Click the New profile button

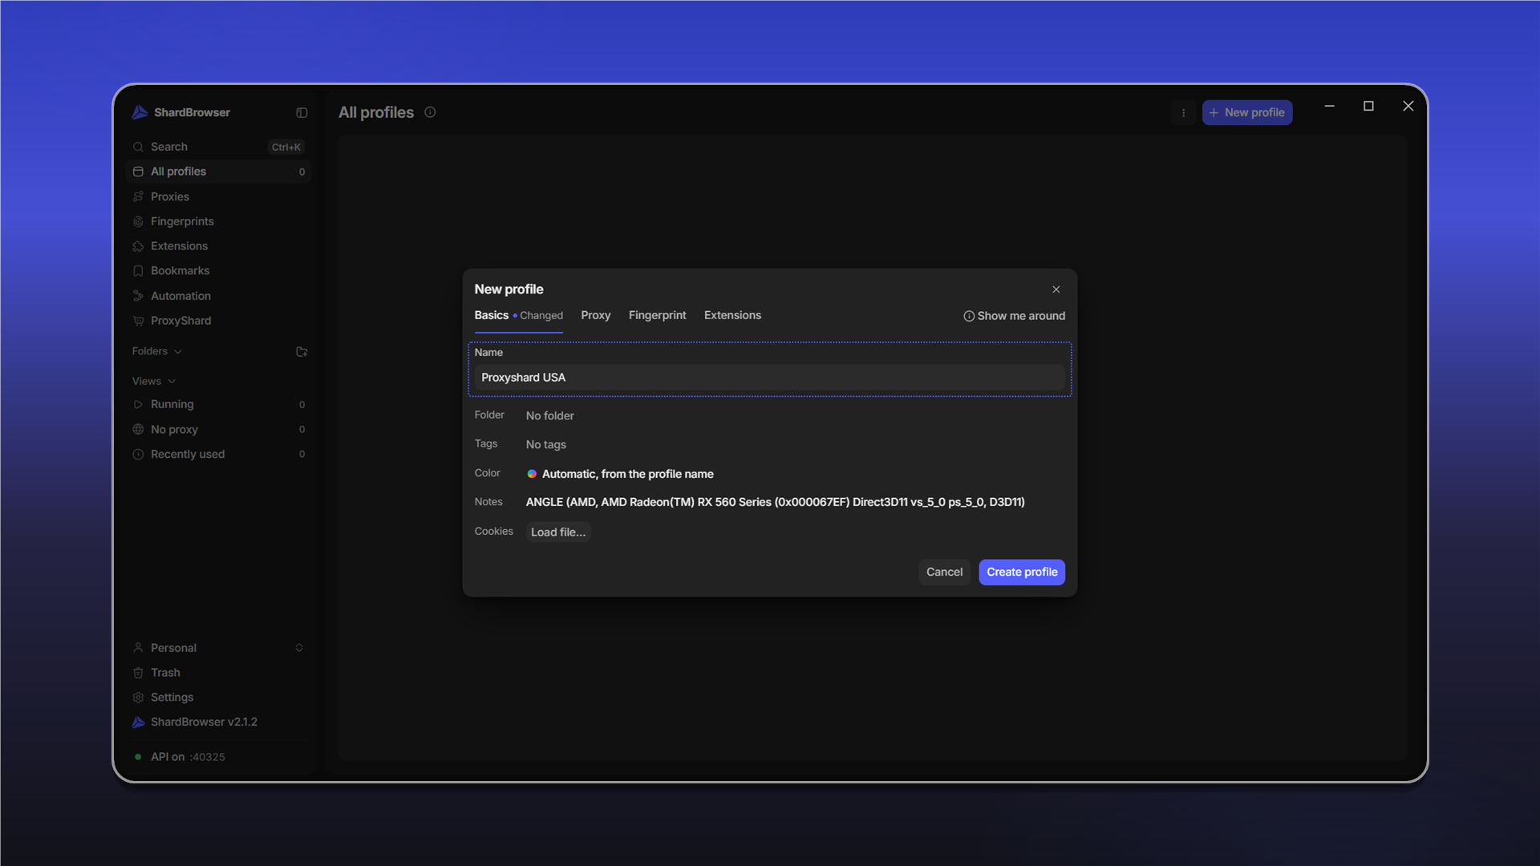point(1246,113)
